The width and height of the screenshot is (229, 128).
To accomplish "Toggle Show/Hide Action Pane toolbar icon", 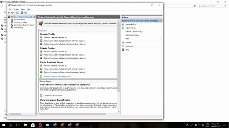I will (25, 13).
